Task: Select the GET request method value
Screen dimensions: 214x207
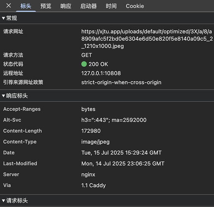Action: 86,55
